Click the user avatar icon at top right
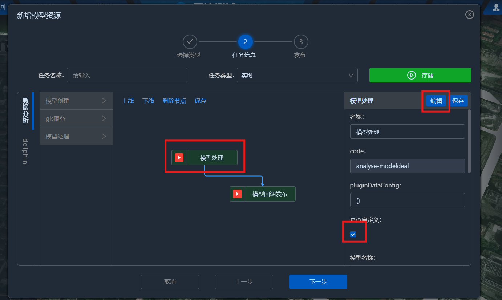 click(x=496, y=7)
